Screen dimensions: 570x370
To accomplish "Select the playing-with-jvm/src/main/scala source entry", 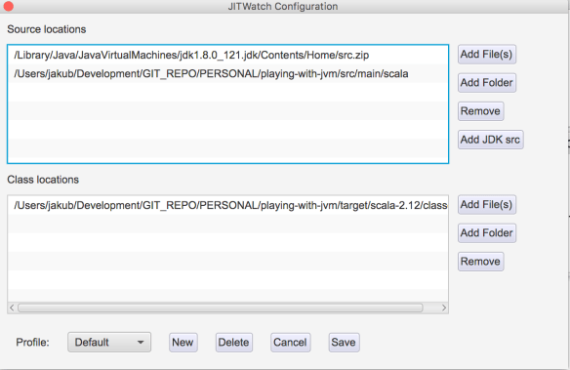I will point(228,74).
